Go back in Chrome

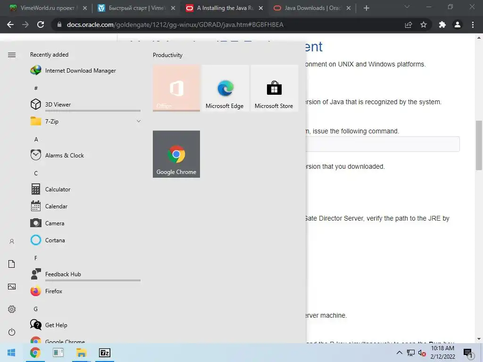(x=10, y=25)
